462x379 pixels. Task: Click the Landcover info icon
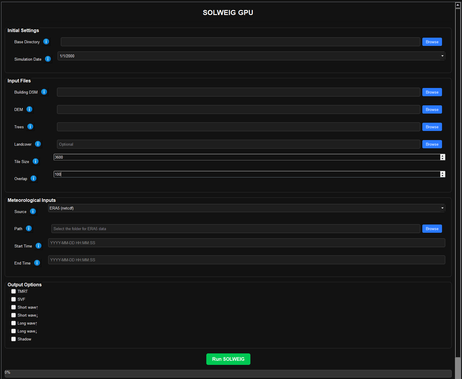(38, 144)
